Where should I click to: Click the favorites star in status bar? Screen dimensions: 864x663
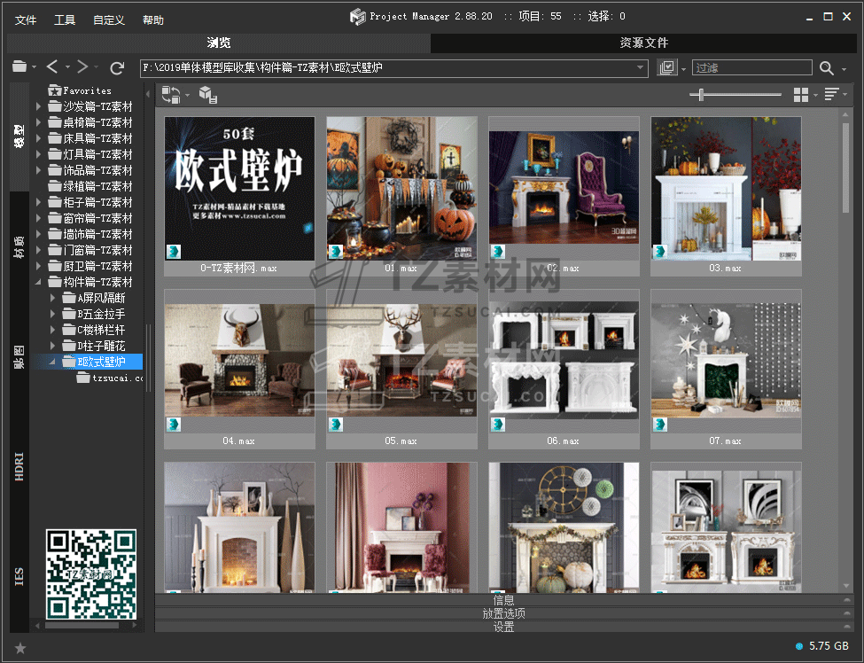(x=20, y=648)
